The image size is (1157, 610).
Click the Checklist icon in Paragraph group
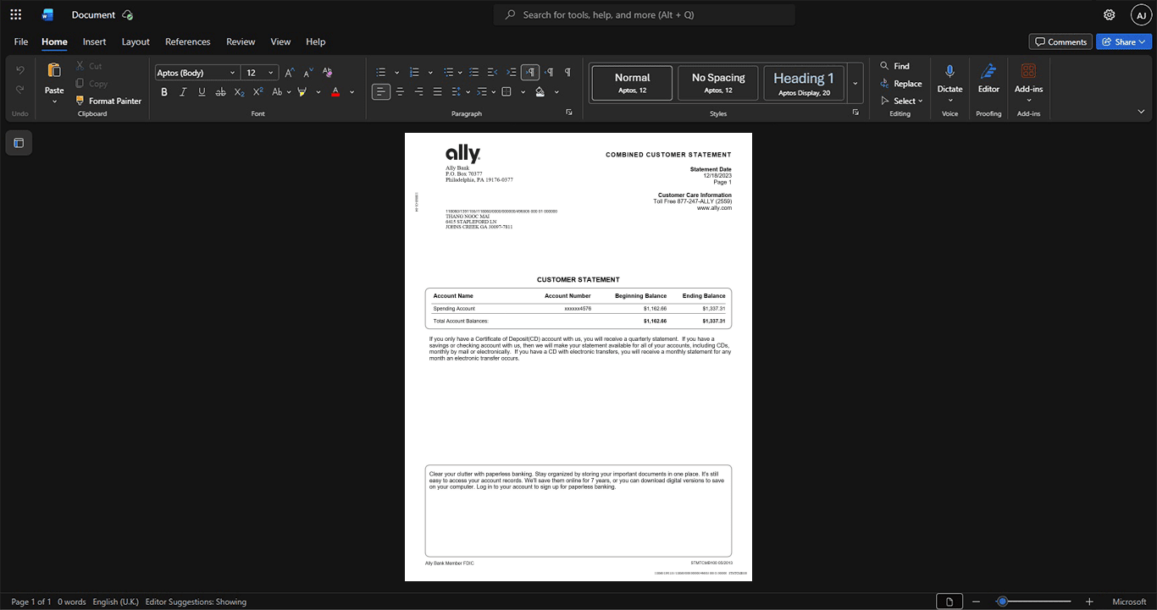(x=474, y=73)
